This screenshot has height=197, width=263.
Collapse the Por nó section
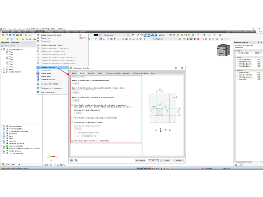235,57
